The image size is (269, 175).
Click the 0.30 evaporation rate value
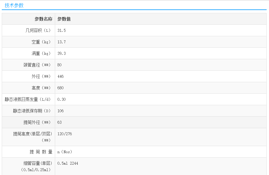point(62,99)
